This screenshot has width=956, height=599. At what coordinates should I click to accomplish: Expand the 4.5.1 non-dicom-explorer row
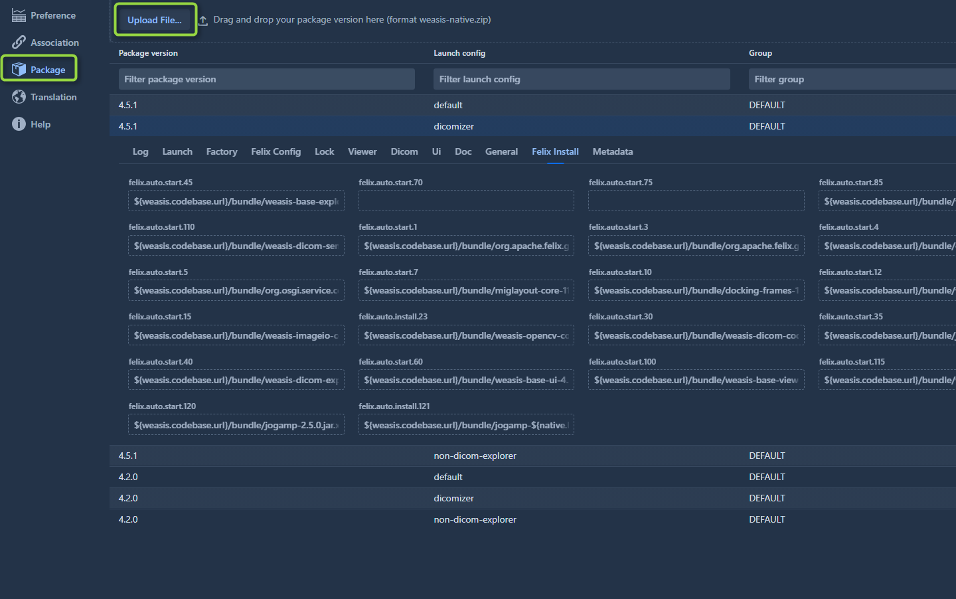click(x=532, y=456)
